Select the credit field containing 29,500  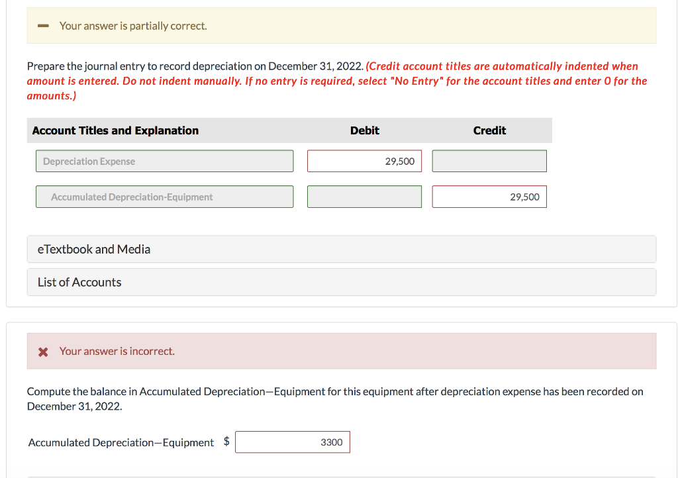[x=489, y=197]
